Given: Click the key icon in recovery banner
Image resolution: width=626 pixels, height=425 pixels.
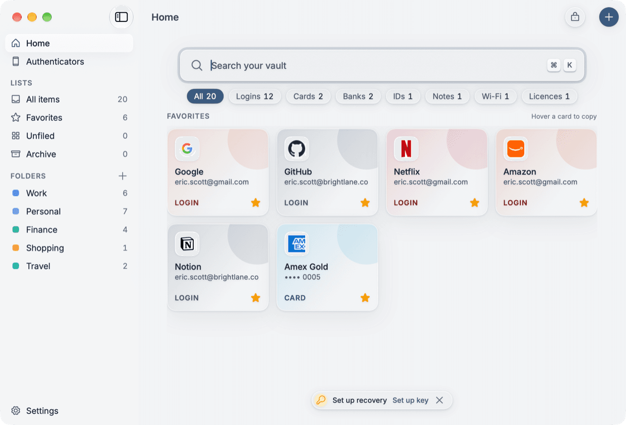Looking at the screenshot, I should point(321,400).
